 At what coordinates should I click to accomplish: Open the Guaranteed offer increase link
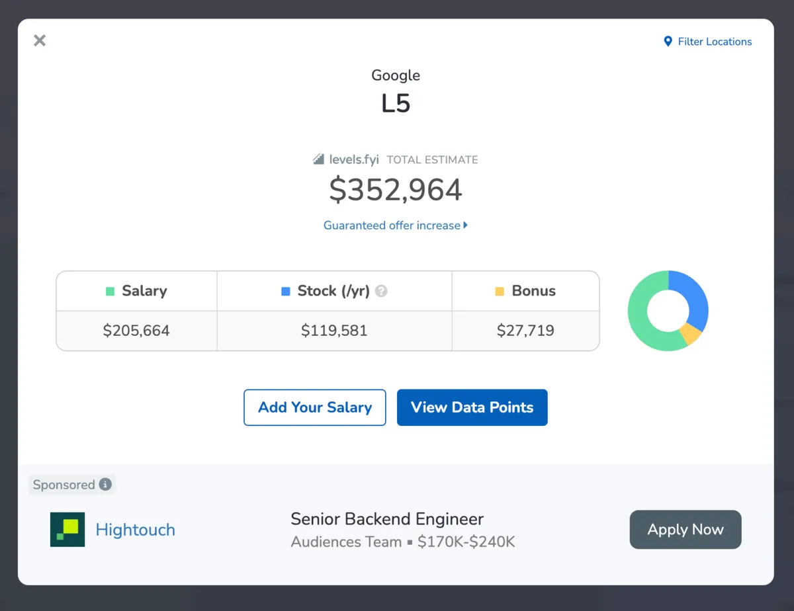392,225
